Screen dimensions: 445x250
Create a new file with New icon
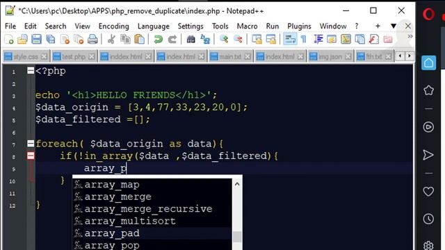[x=9, y=40]
